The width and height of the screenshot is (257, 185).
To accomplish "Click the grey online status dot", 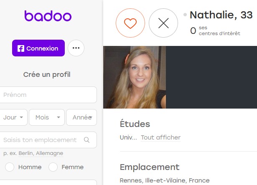I will 185,15.
